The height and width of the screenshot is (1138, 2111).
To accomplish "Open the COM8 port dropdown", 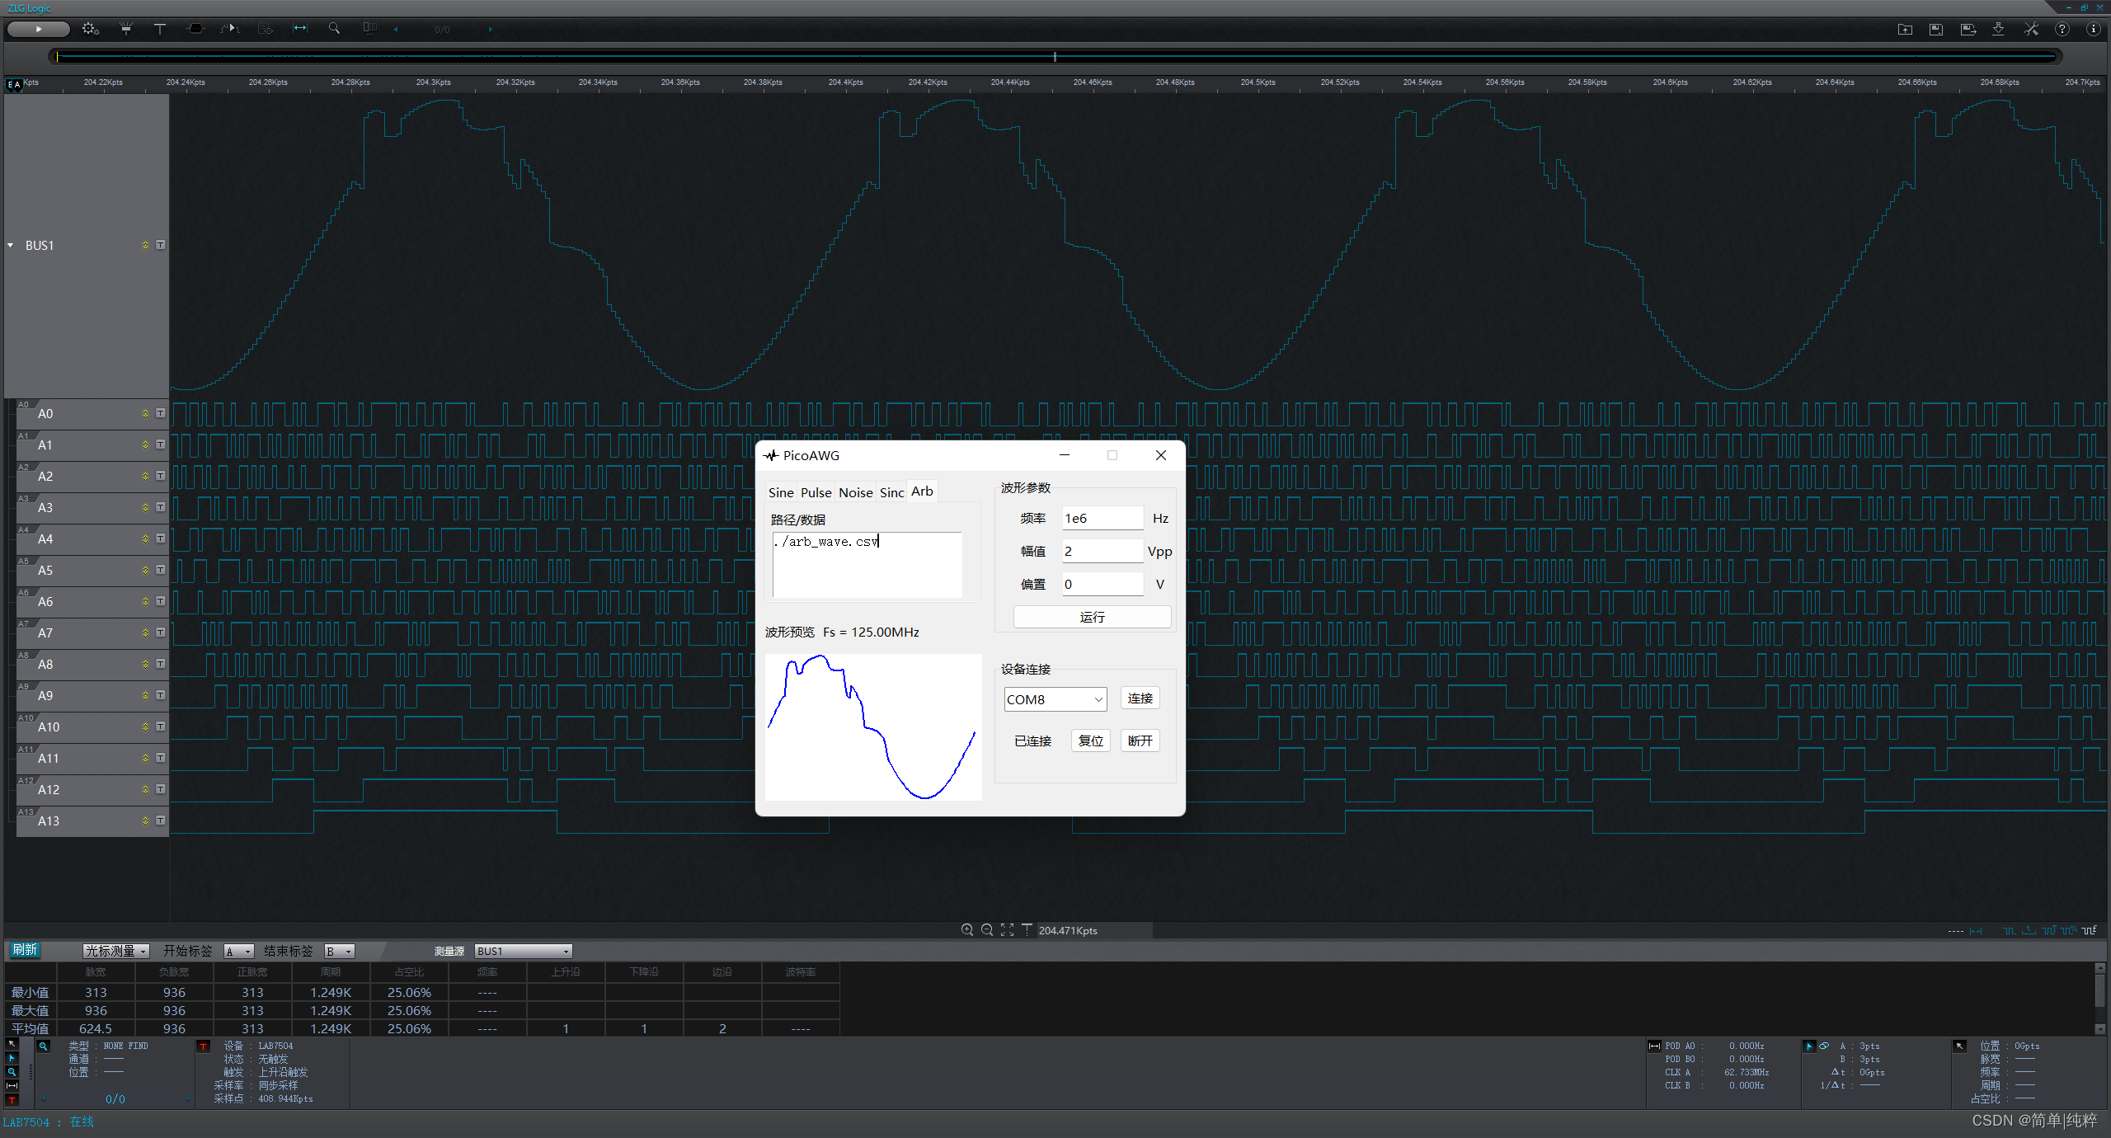I will click(x=1055, y=699).
